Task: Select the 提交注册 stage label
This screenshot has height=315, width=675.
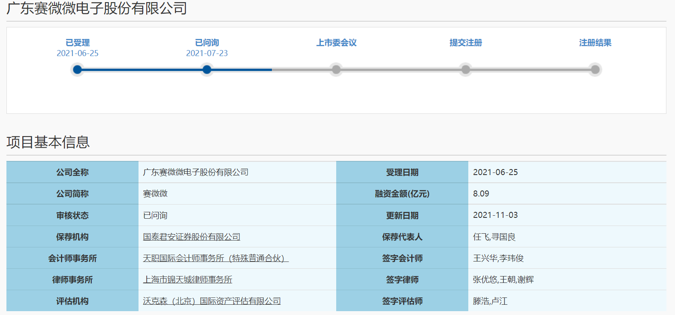Action: click(466, 43)
